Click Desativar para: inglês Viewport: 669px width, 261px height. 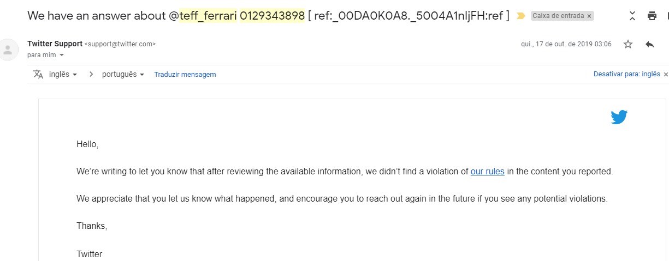[627, 74]
